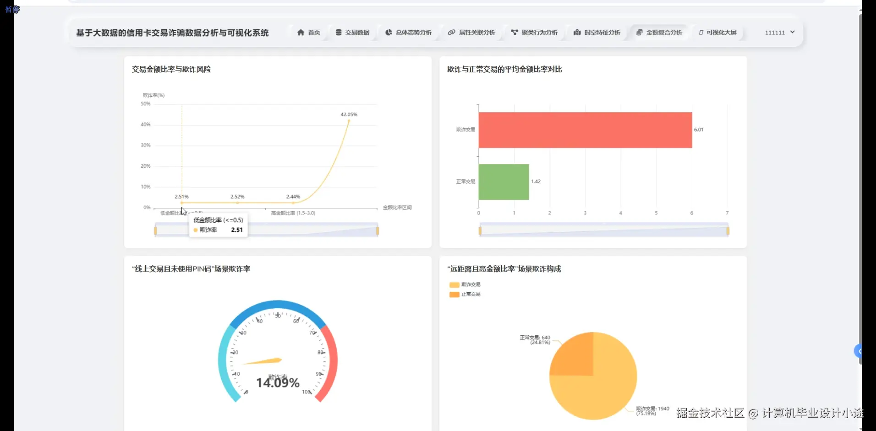Switch to 总体态势分析 tab
The width and height of the screenshot is (876, 431).
click(409, 33)
